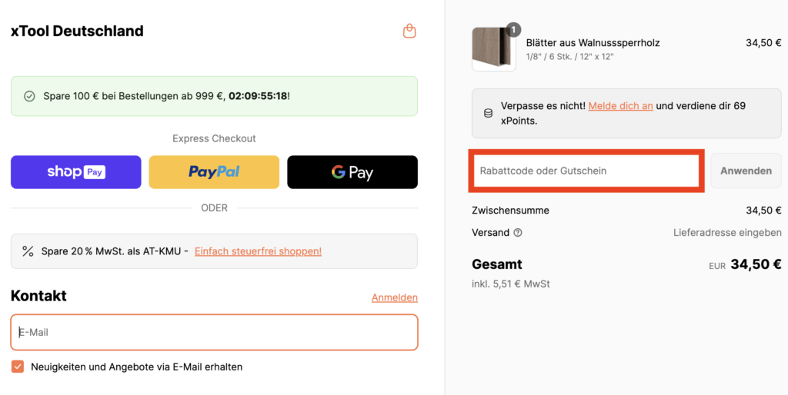Open the Anmelden link beside Kontakt

395,297
